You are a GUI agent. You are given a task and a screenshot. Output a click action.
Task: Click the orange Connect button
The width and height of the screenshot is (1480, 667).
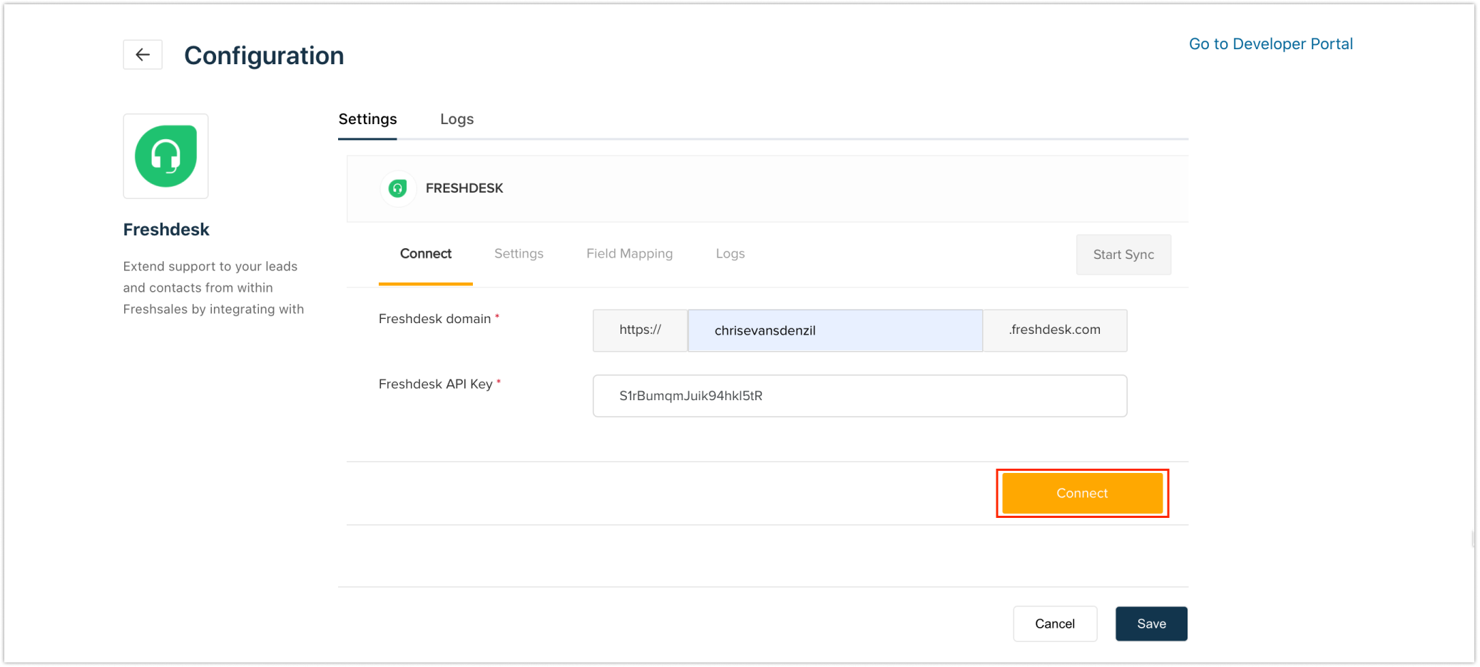[1082, 493]
